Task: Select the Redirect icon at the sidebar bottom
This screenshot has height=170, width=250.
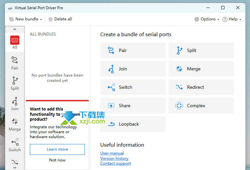Action: point(15,162)
